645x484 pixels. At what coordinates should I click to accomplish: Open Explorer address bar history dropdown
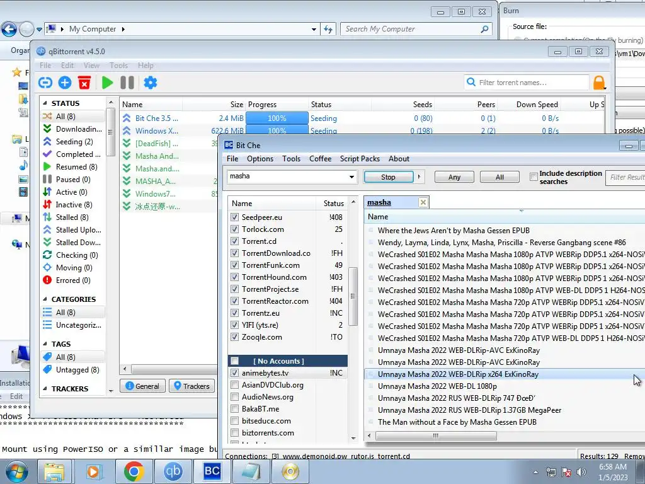point(314,29)
